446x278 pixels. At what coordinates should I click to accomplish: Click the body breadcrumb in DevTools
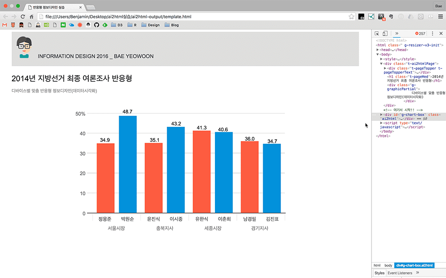coord(388,266)
